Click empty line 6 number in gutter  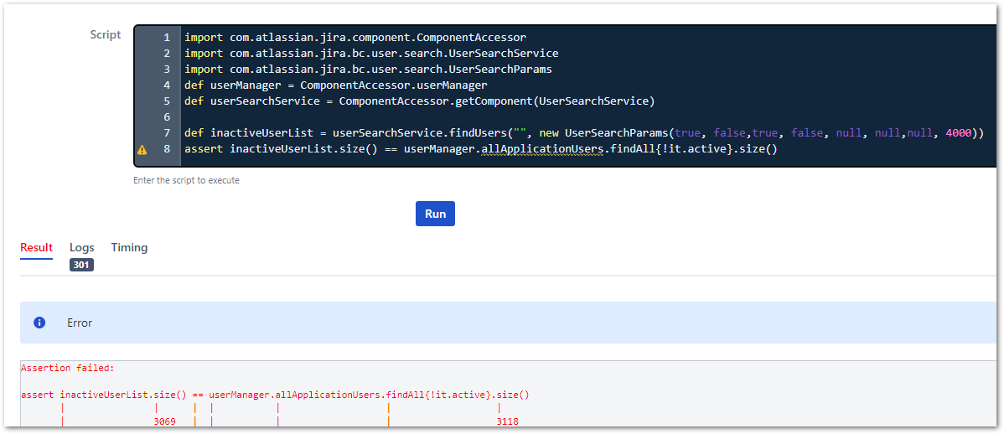point(167,117)
